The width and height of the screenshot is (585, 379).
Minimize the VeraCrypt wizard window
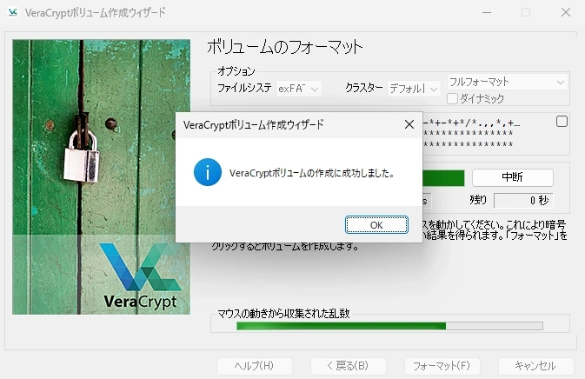pyautogui.click(x=487, y=12)
